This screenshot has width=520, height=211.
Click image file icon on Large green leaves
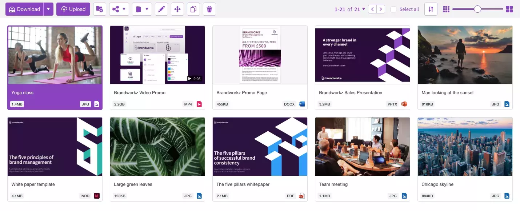tap(199, 196)
